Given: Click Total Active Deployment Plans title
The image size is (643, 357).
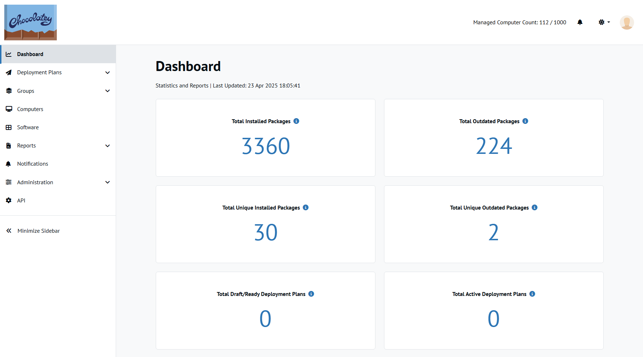Looking at the screenshot, I should (489, 294).
